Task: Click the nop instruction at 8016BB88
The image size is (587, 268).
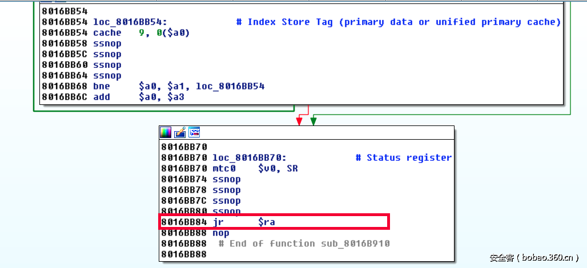Action: (221, 233)
